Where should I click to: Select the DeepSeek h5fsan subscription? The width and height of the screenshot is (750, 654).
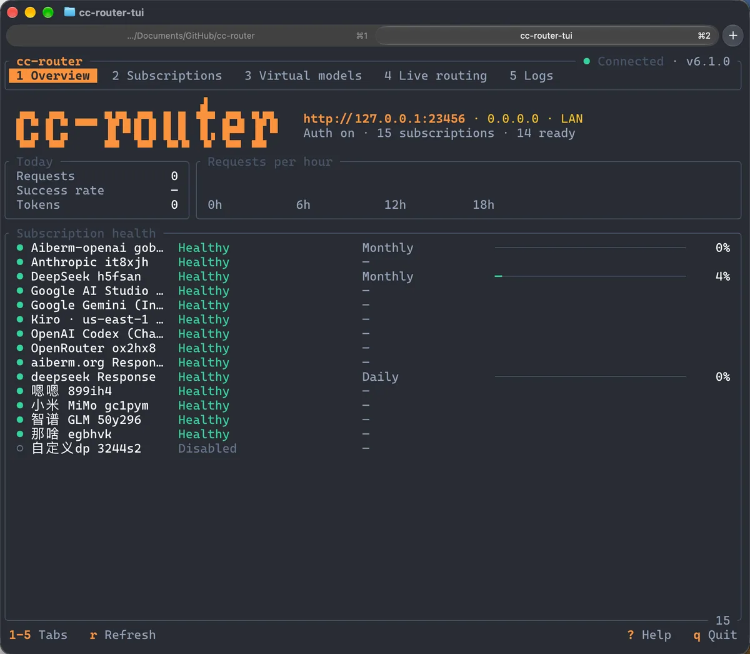(x=373, y=276)
